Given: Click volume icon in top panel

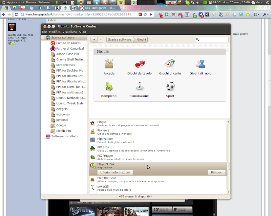Looking at the screenshot, I should 198,2.
